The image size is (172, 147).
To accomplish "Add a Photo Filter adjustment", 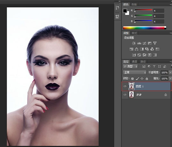I will [147, 49].
